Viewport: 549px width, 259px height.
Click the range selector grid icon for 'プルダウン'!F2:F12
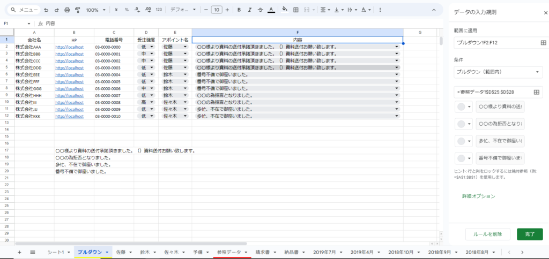click(x=536, y=42)
